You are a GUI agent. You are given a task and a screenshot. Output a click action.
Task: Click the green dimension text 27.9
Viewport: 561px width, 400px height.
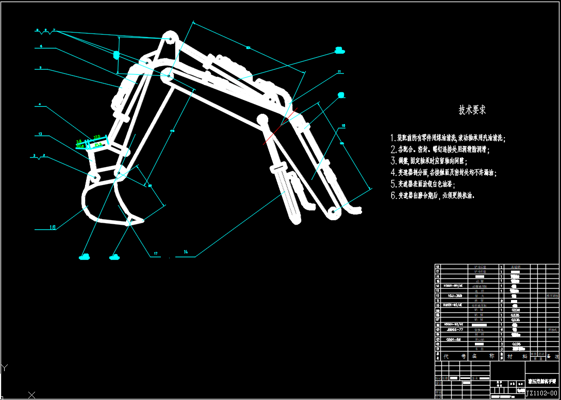(96, 137)
